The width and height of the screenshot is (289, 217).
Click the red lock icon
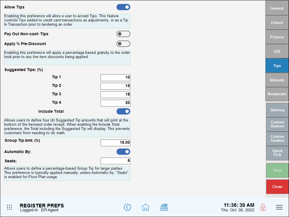tap(263, 207)
